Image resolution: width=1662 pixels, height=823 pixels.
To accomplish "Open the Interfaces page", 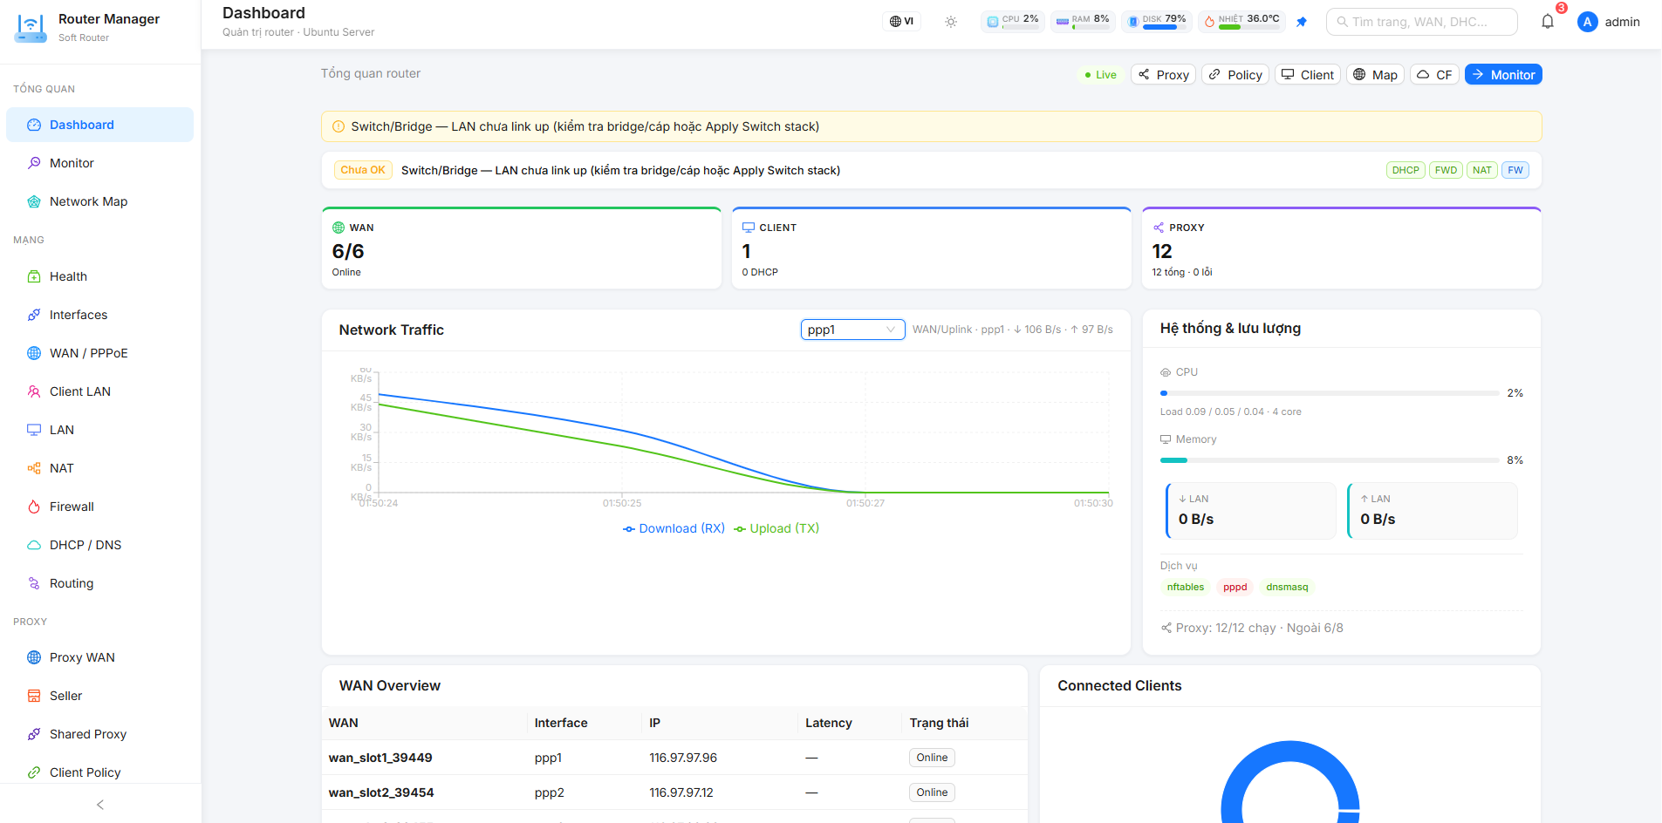I will (99, 315).
